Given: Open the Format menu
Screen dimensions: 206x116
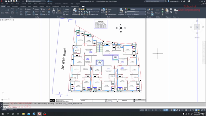Looking at the screenshot, I should [23, 4].
